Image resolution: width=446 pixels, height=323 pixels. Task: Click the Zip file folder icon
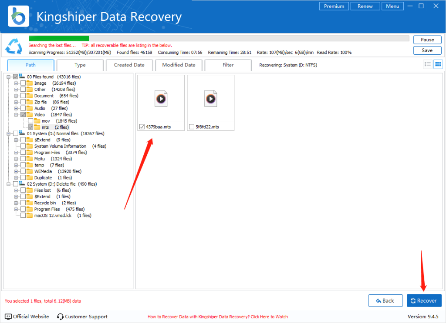pos(30,102)
